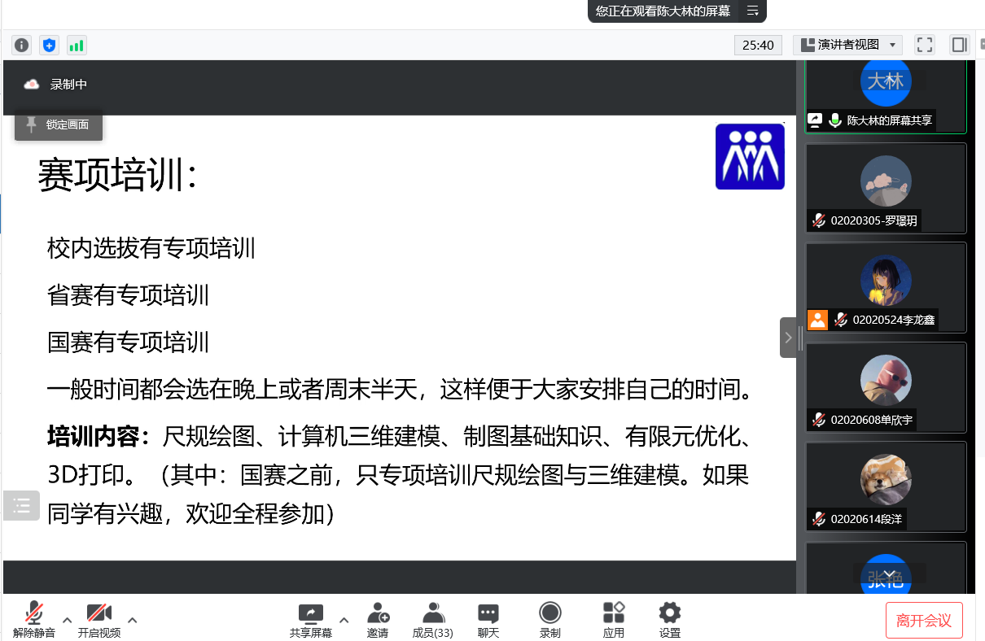Start recording with the 录制 button

pyautogui.click(x=550, y=619)
